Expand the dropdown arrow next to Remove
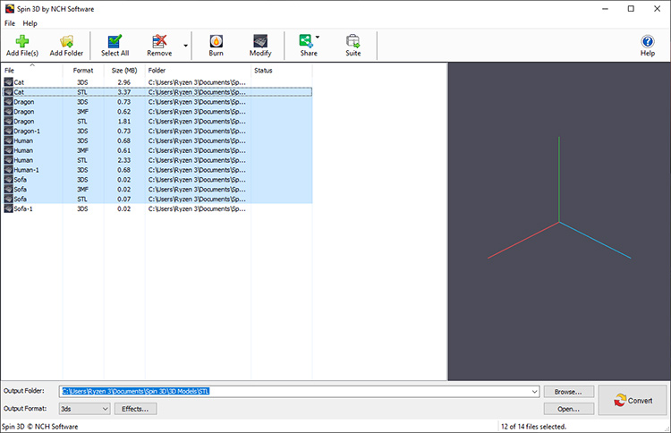 (186, 46)
